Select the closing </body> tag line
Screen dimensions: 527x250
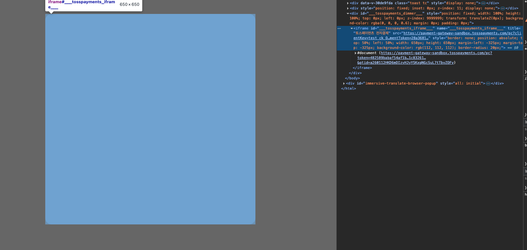(x=352, y=78)
